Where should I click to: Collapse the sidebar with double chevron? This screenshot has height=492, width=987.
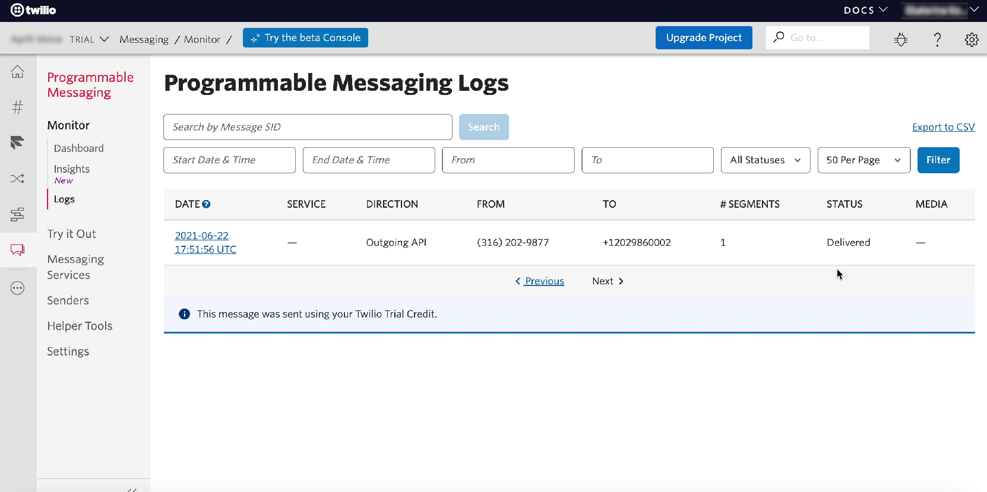(x=132, y=489)
